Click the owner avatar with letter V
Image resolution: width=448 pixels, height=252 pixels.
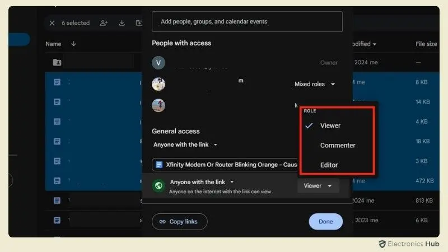(x=158, y=63)
